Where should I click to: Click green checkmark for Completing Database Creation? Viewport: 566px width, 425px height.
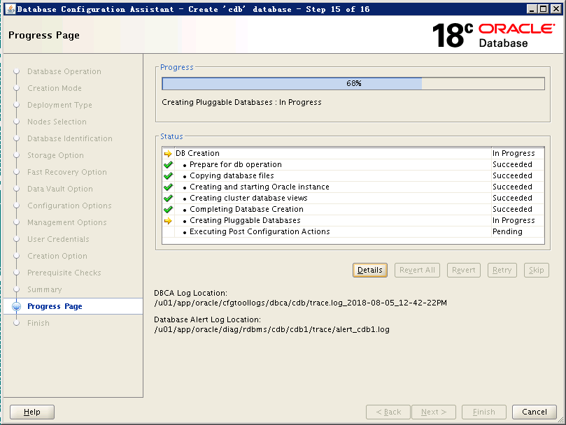168,210
